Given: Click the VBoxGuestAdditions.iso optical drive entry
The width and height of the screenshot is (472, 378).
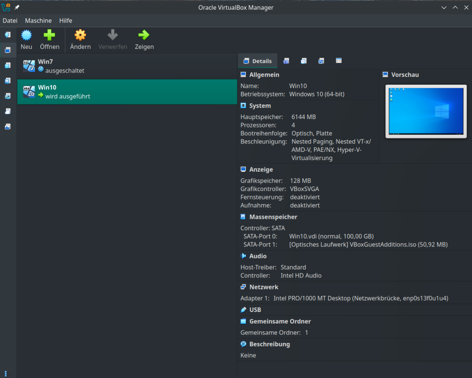Looking at the screenshot, I should (x=368, y=245).
